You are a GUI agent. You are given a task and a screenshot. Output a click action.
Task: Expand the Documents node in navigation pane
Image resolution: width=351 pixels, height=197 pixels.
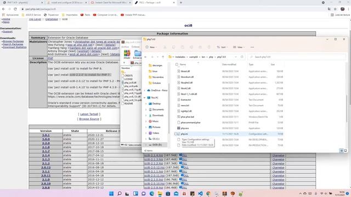[x=146, y=109]
